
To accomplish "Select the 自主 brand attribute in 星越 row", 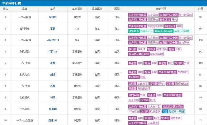I will (97, 29).
